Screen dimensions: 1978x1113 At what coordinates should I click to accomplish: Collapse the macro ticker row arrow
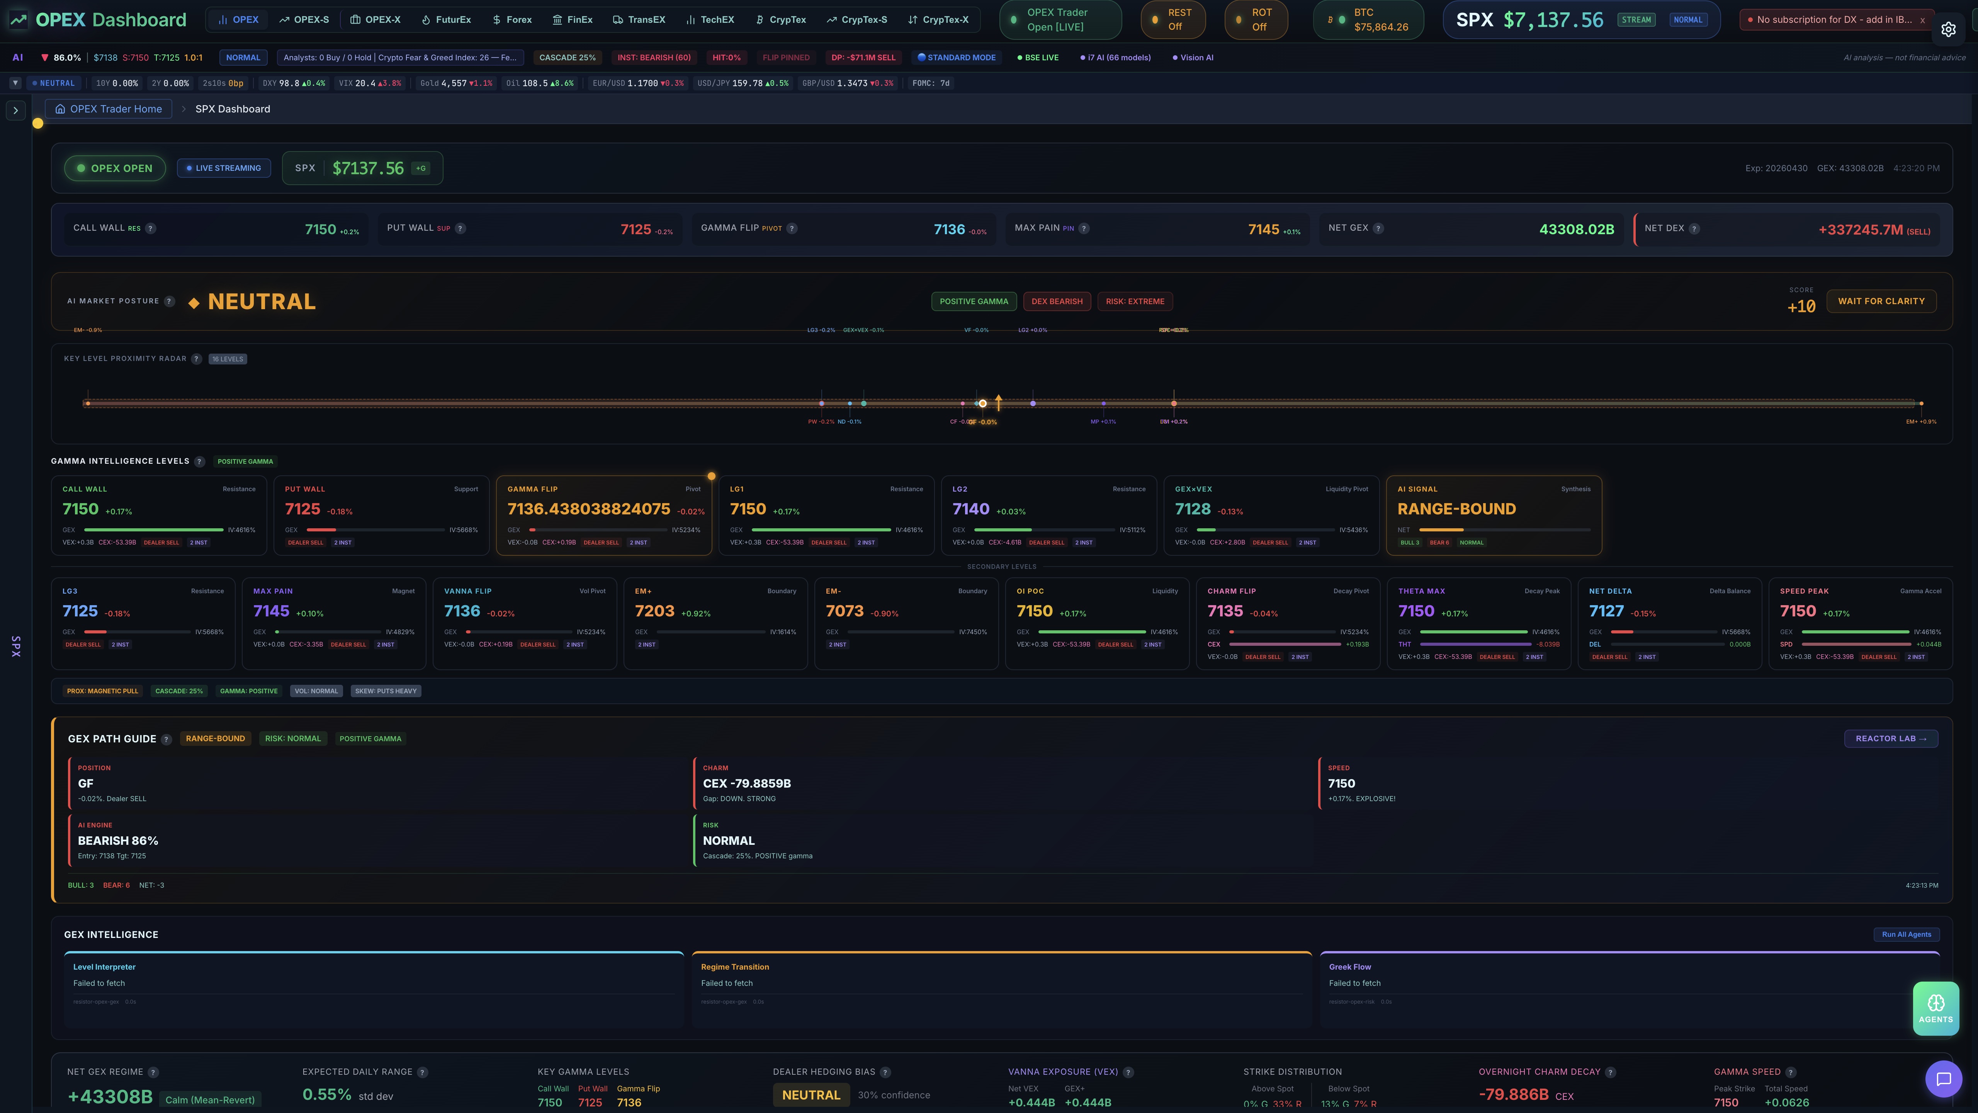pos(15,83)
